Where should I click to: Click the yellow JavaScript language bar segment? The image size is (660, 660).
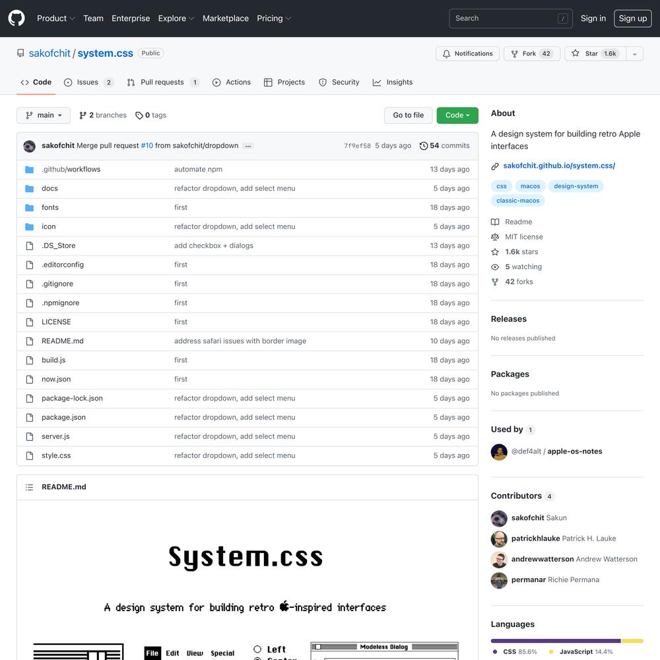[633, 641]
